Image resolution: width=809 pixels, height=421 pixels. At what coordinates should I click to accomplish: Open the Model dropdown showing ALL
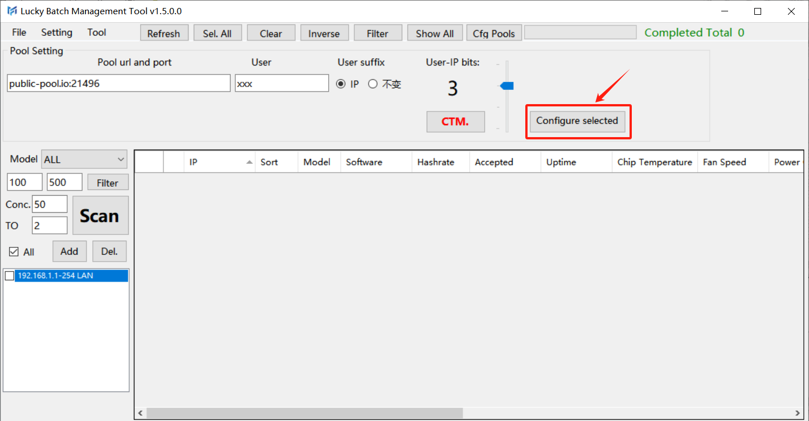coord(84,160)
